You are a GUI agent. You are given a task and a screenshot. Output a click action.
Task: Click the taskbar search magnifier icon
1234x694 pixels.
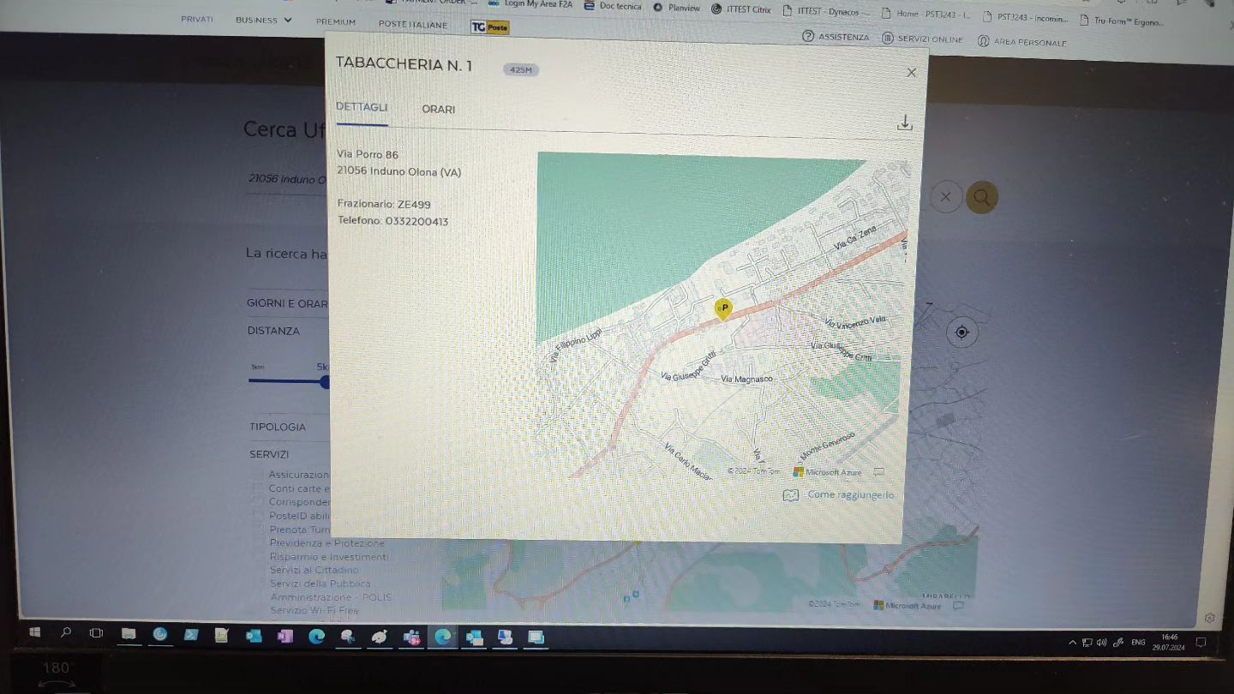[x=66, y=633]
